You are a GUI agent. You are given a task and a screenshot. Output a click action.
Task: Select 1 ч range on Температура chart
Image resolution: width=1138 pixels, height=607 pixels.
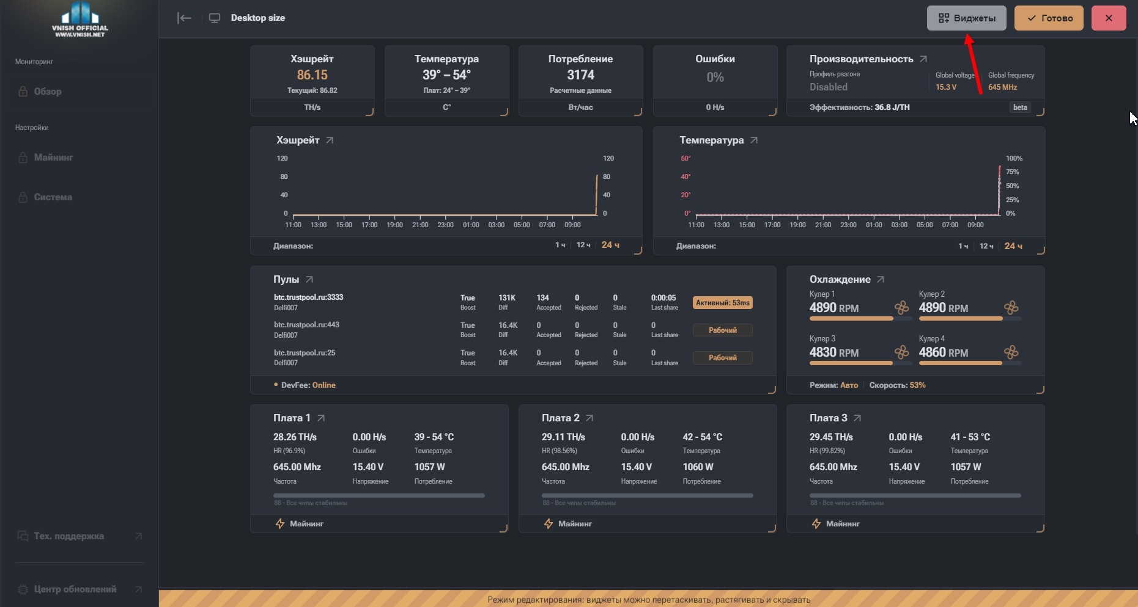tap(963, 245)
